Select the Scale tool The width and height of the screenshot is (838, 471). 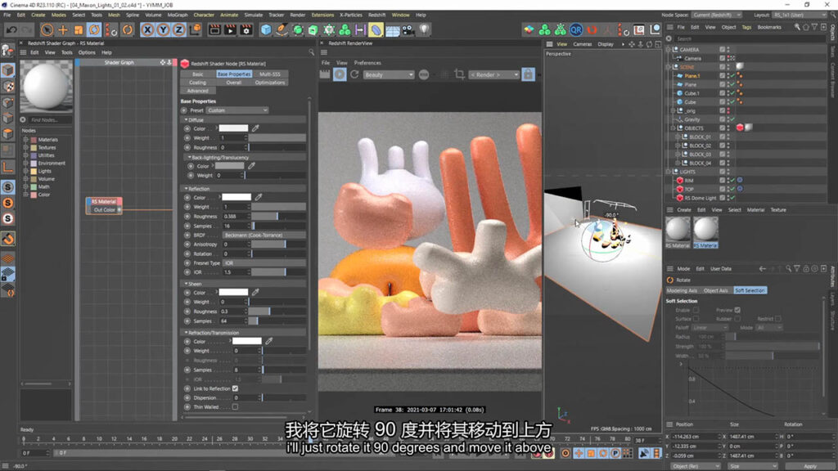click(79, 30)
